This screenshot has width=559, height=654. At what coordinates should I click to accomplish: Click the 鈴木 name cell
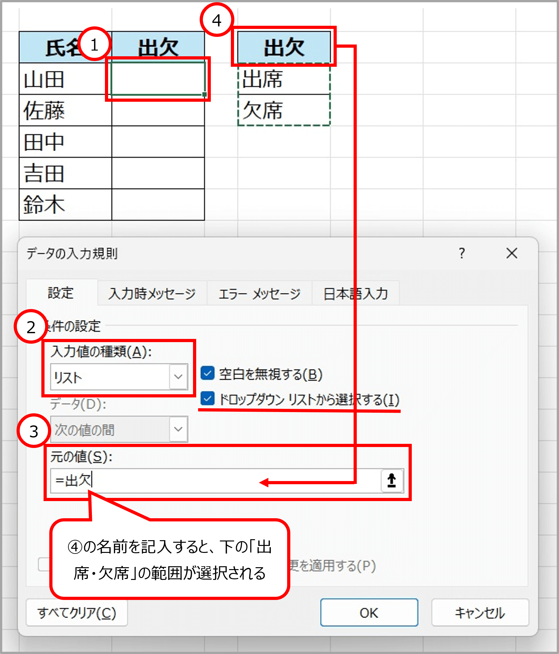tap(65, 204)
